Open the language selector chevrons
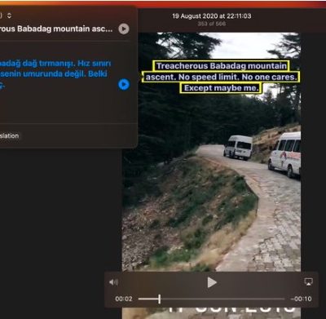326x319 pixels. pyautogui.click(x=9, y=16)
